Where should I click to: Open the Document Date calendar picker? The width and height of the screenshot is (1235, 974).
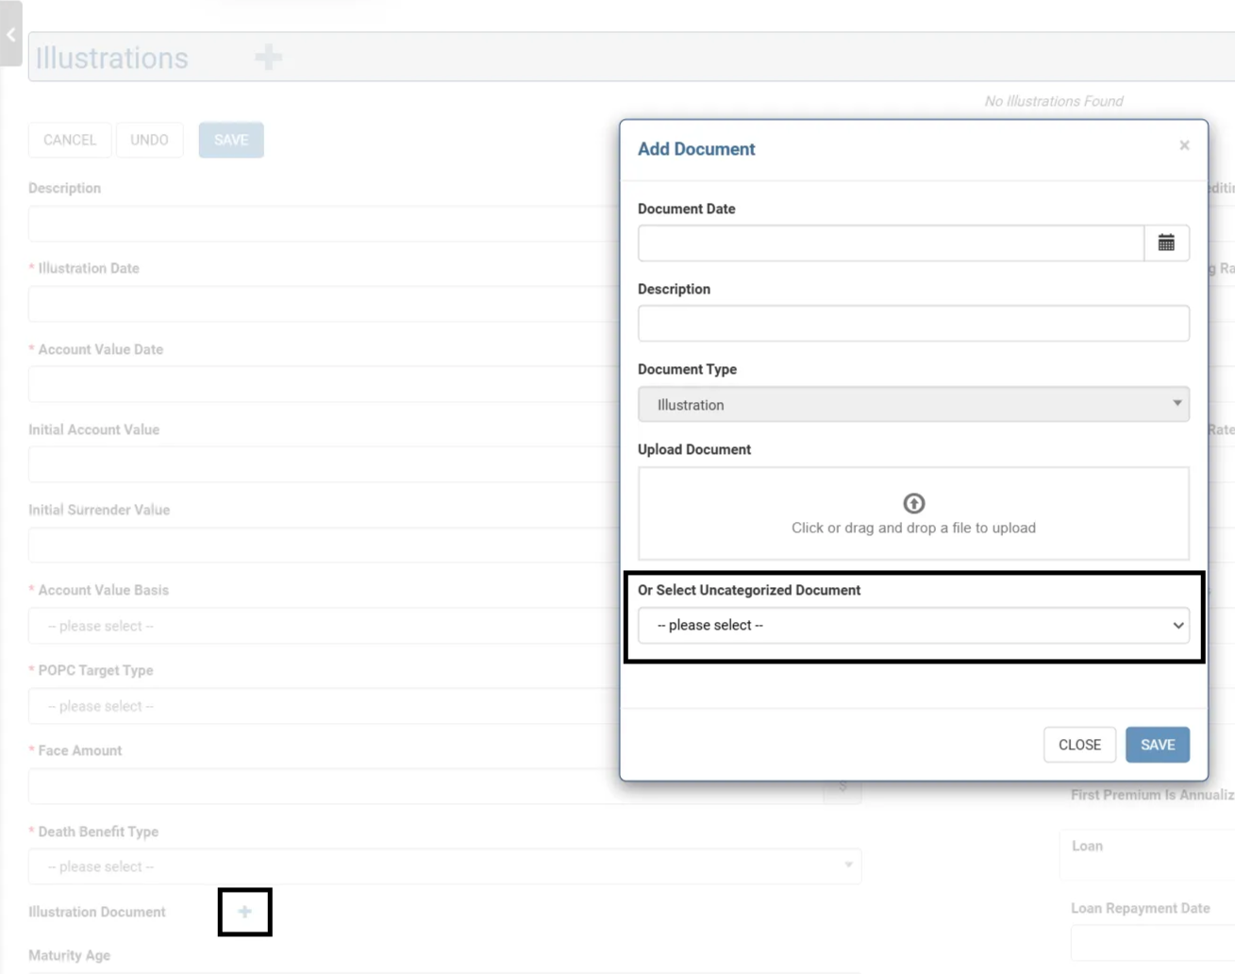(1166, 243)
